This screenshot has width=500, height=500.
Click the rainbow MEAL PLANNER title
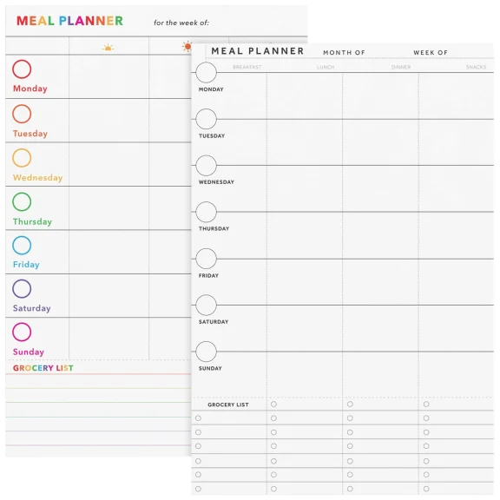(69, 21)
